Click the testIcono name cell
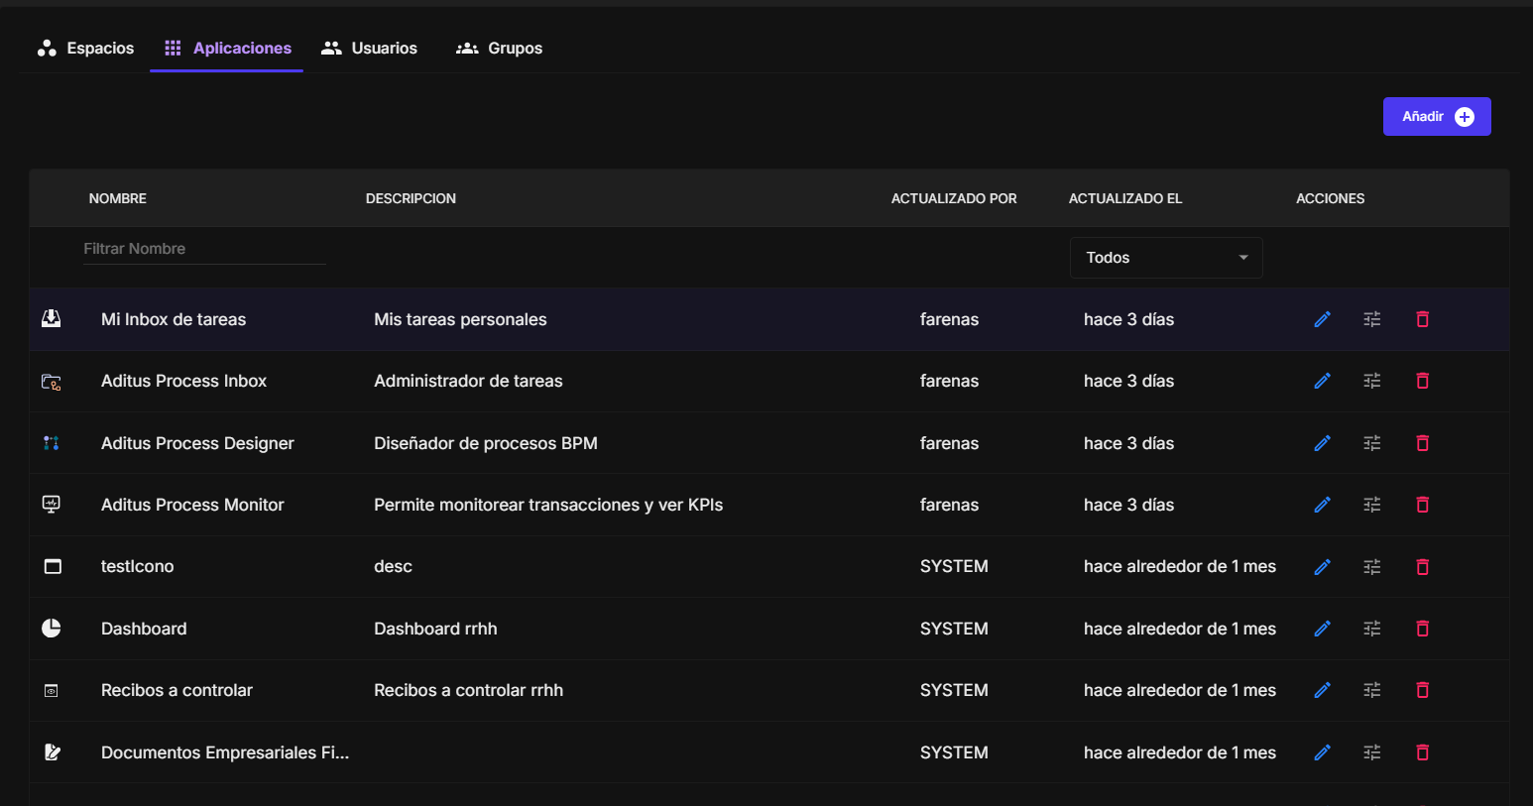The width and height of the screenshot is (1533, 806). pos(137,567)
